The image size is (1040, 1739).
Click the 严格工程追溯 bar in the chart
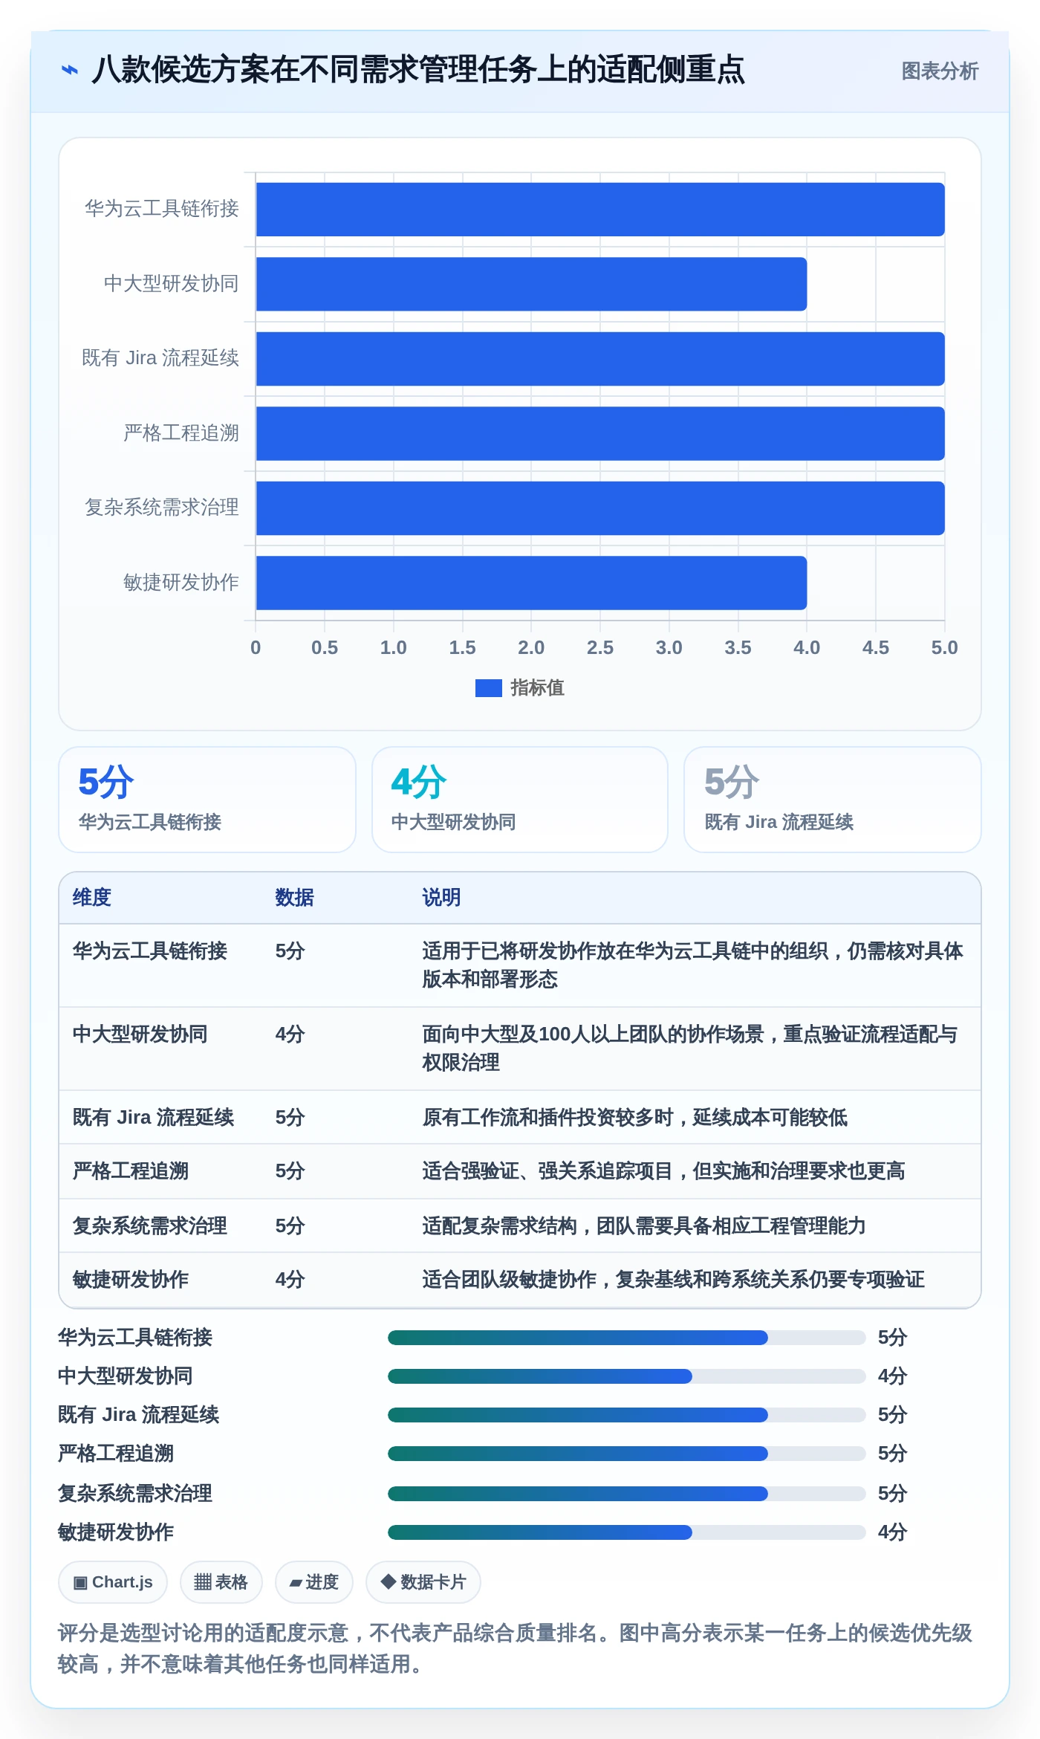click(600, 433)
